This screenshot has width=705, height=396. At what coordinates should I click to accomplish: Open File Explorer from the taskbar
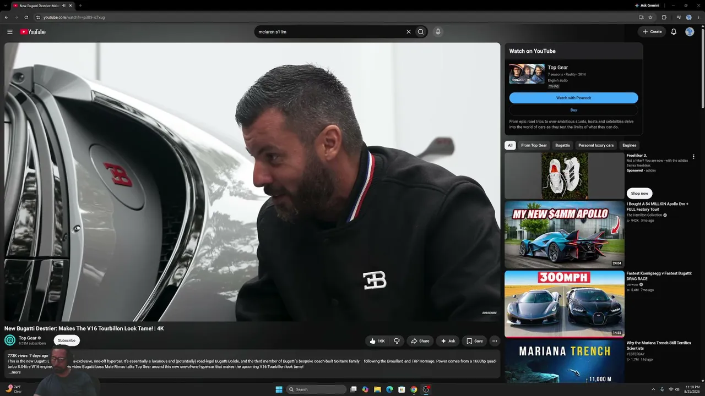point(377,389)
